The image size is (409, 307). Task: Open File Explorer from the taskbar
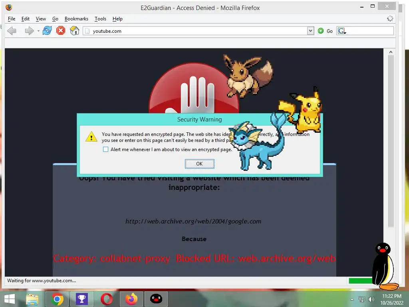click(x=32, y=299)
